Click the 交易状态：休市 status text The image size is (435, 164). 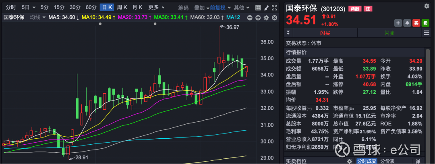point(304,43)
